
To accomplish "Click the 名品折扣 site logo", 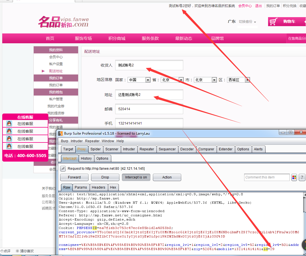I will tap(64, 22).
